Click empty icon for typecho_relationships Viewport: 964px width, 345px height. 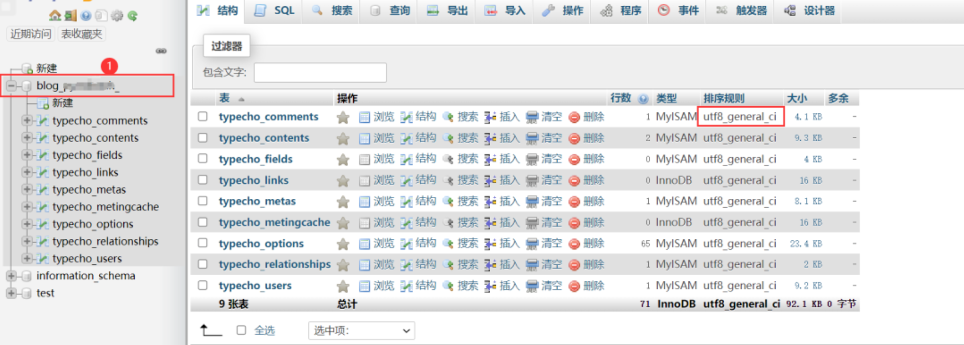click(532, 265)
